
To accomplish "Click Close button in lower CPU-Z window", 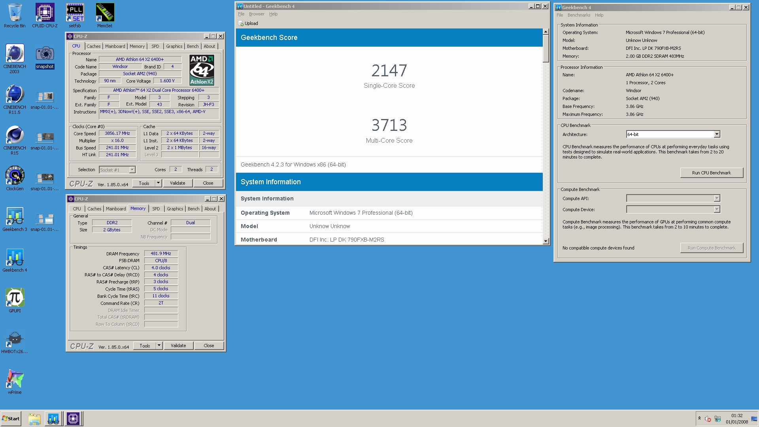I will pyautogui.click(x=209, y=346).
